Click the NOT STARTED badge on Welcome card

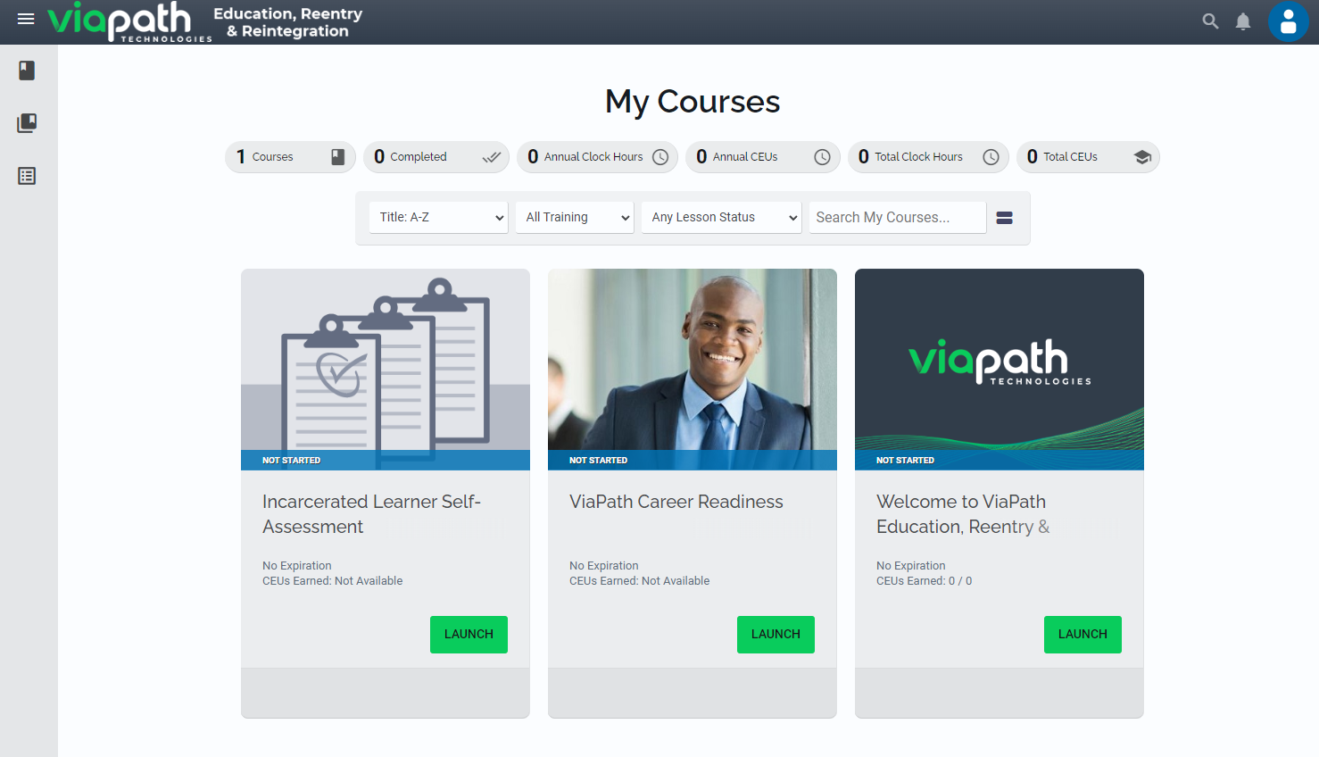905,461
